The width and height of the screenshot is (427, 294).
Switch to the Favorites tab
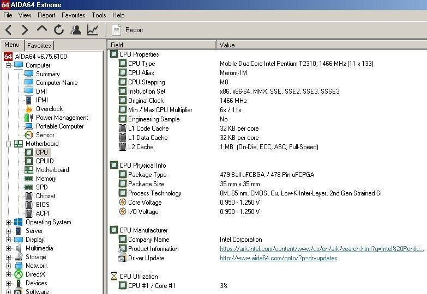pos(39,45)
